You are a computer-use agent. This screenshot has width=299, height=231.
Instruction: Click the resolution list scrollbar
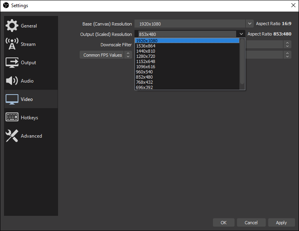[242, 61]
